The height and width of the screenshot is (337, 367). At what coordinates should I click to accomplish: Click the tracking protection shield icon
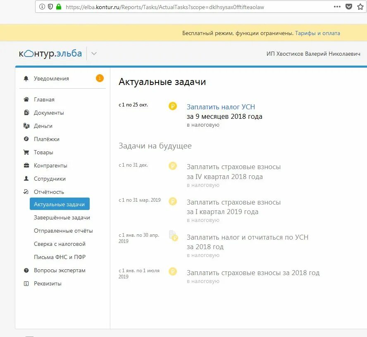pyautogui.click(x=50, y=7)
